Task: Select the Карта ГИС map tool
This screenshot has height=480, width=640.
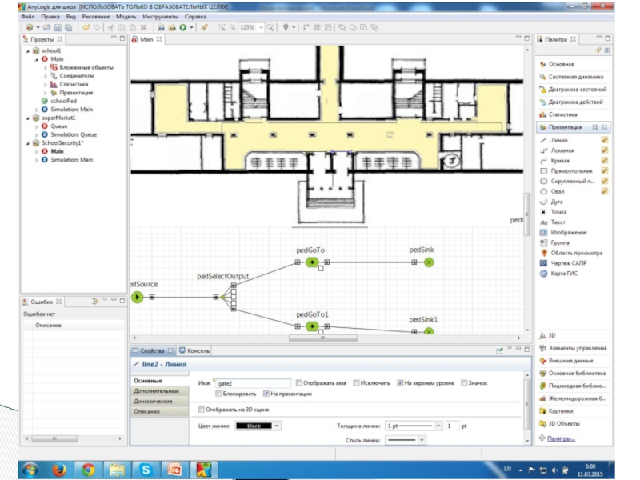Action: pos(564,273)
